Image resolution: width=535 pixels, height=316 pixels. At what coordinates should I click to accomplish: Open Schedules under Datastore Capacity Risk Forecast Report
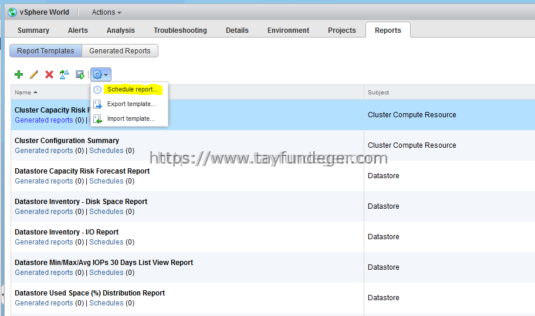coord(106,181)
